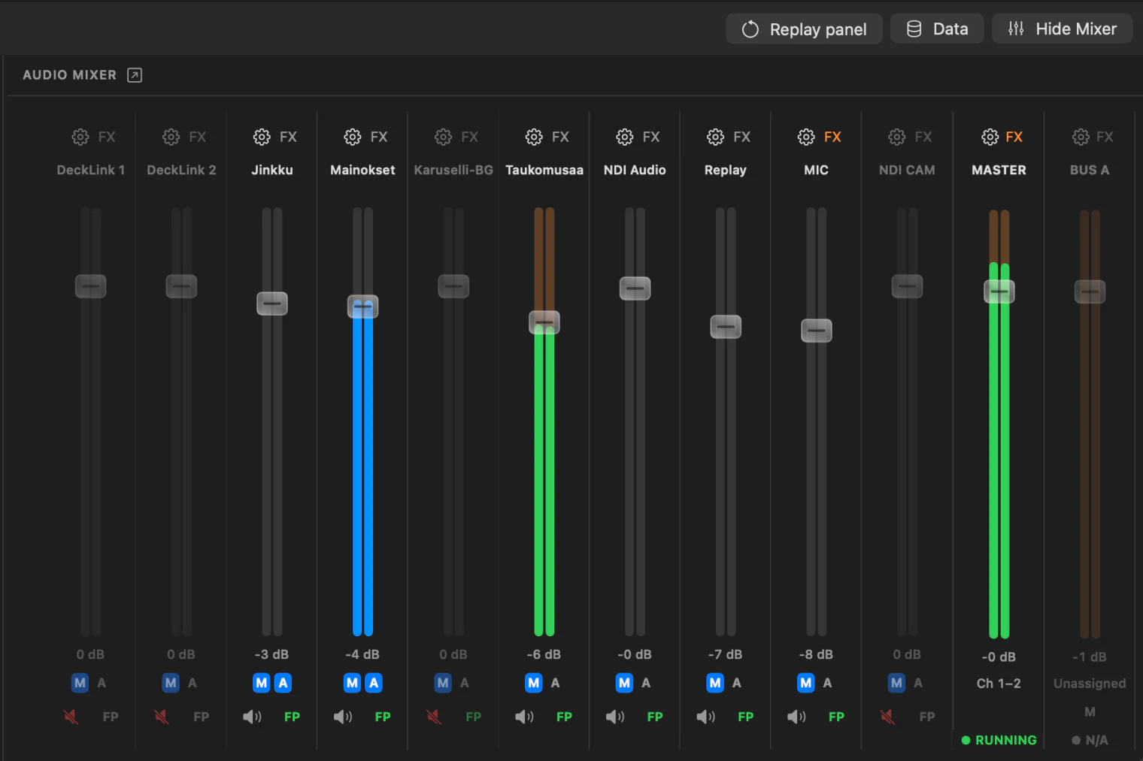The height and width of the screenshot is (761, 1143).
Task: Open the Data button
Action: point(937,29)
